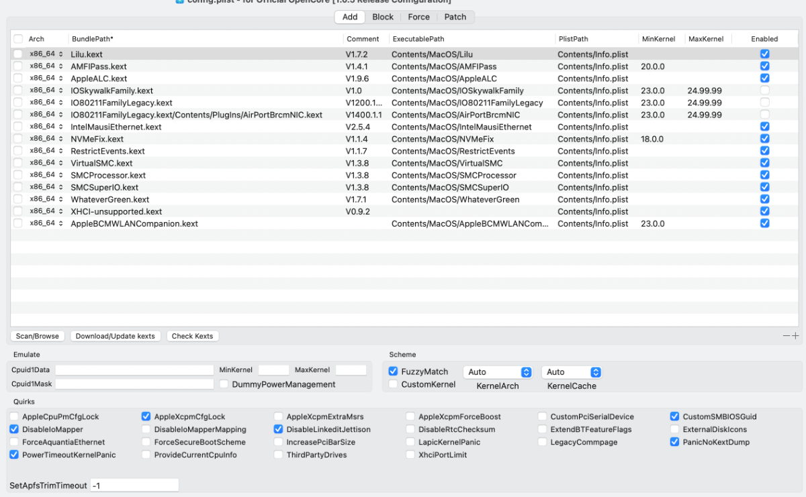Enable the IncreasePciBarSize quirk
This screenshot has height=497, width=806.
click(279, 442)
